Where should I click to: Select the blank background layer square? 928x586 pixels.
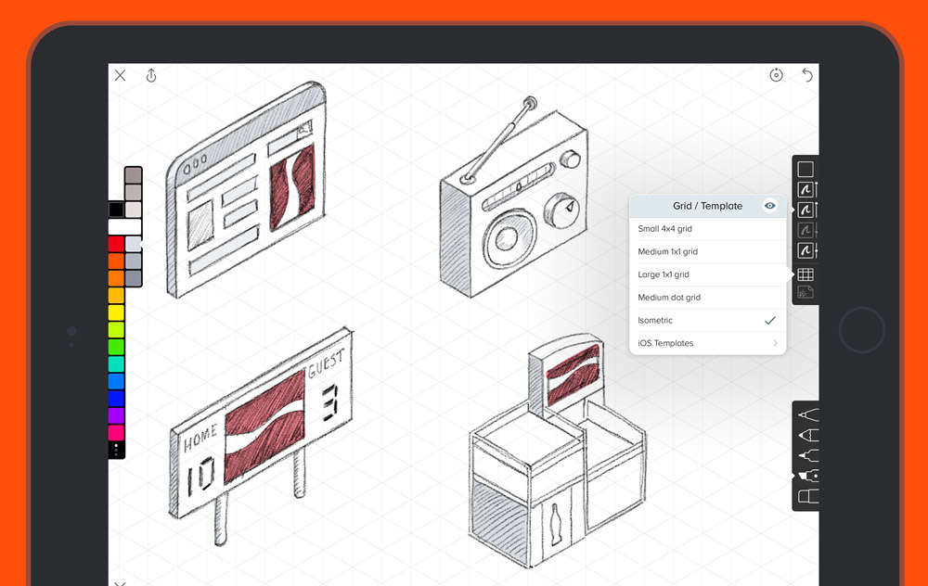(x=806, y=169)
